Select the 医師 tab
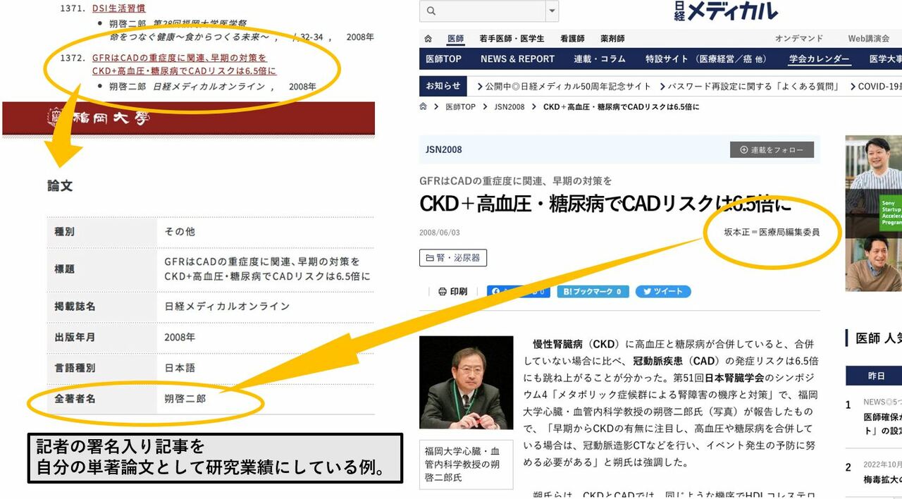The width and height of the screenshot is (902, 499). (x=456, y=39)
